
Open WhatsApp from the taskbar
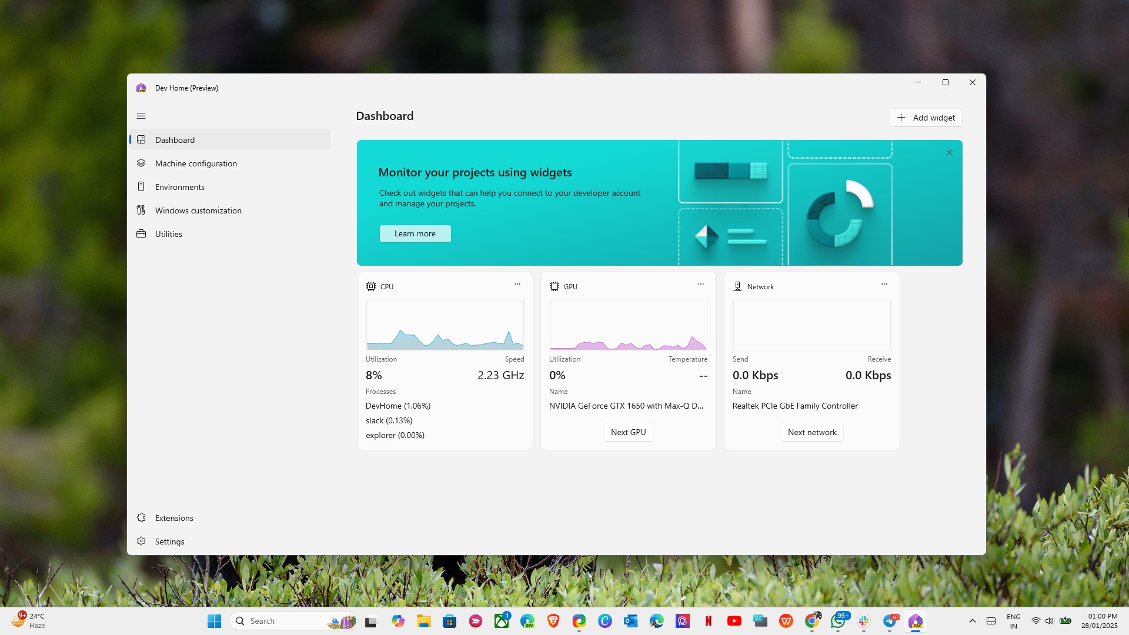(x=837, y=620)
